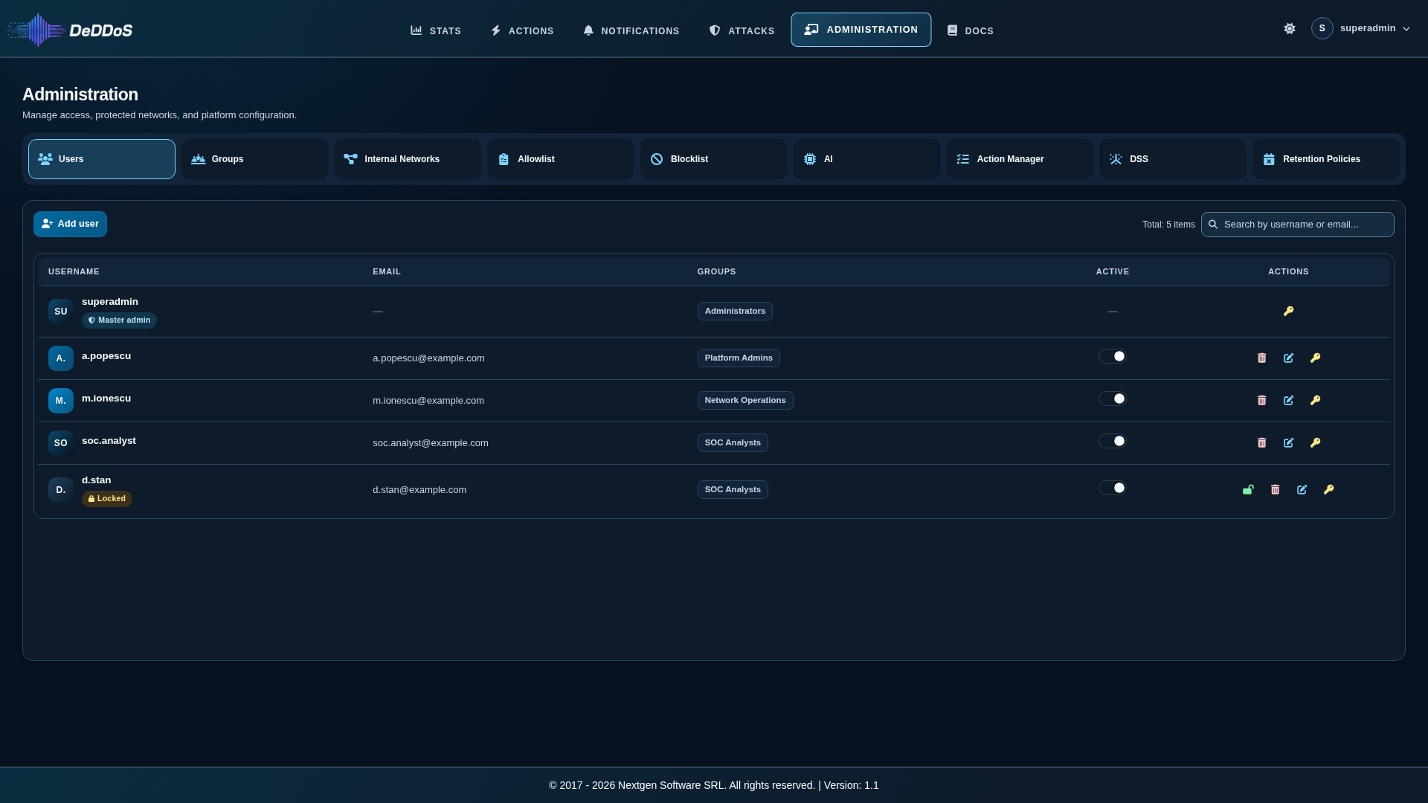Screen dimensions: 1428x803
Task: Edit user soc.analyst
Action: pos(1288,443)
